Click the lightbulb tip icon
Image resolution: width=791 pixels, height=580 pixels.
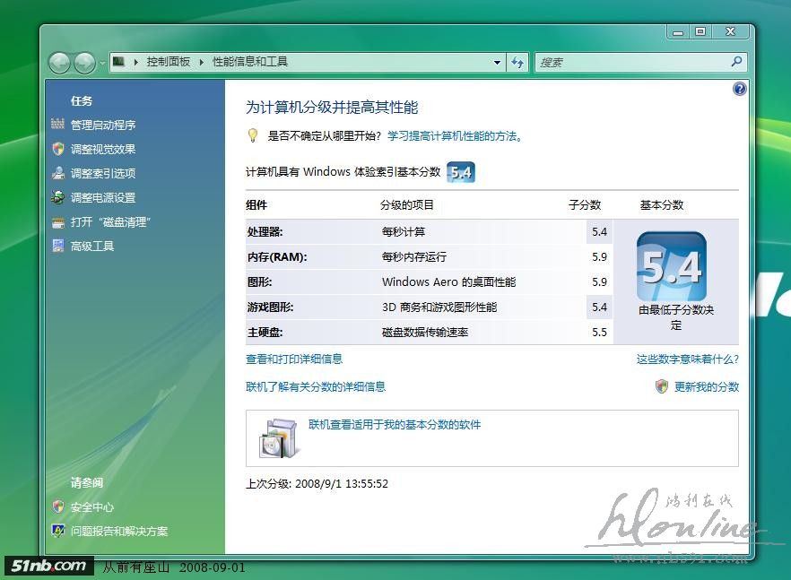click(253, 136)
